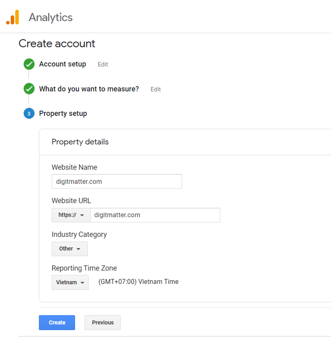This screenshot has width=331, height=337.
Task: Click the Website URL text field
Action: (155, 215)
